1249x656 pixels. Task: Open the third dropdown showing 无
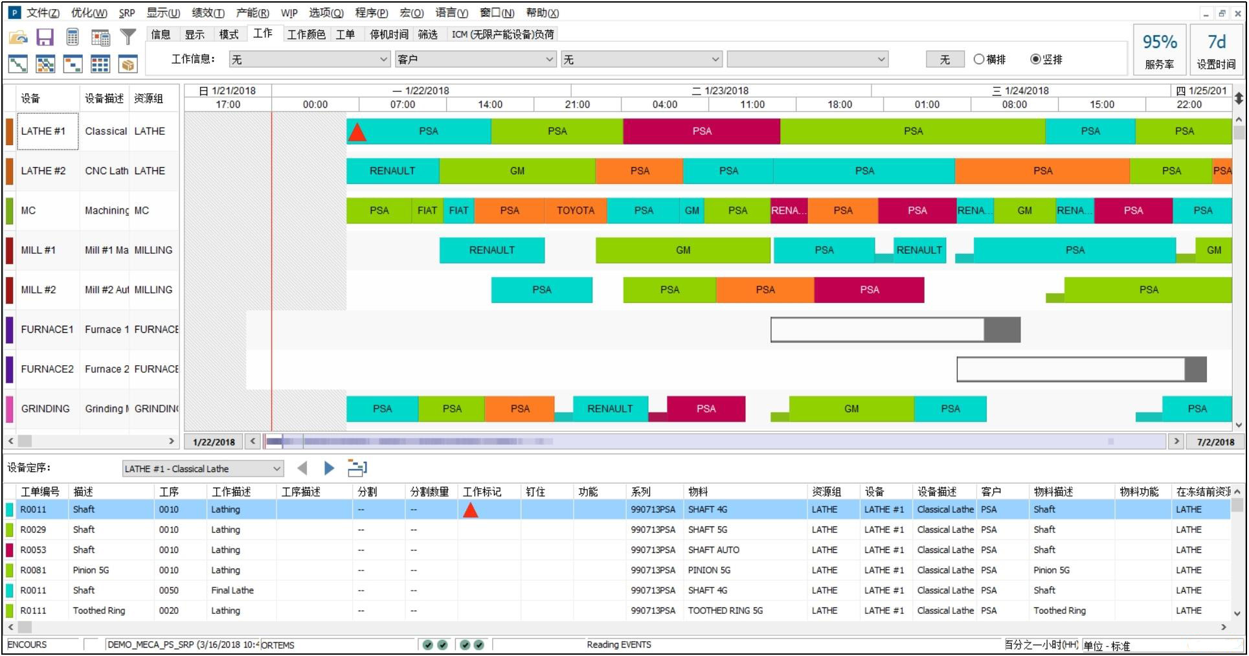pos(642,60)
